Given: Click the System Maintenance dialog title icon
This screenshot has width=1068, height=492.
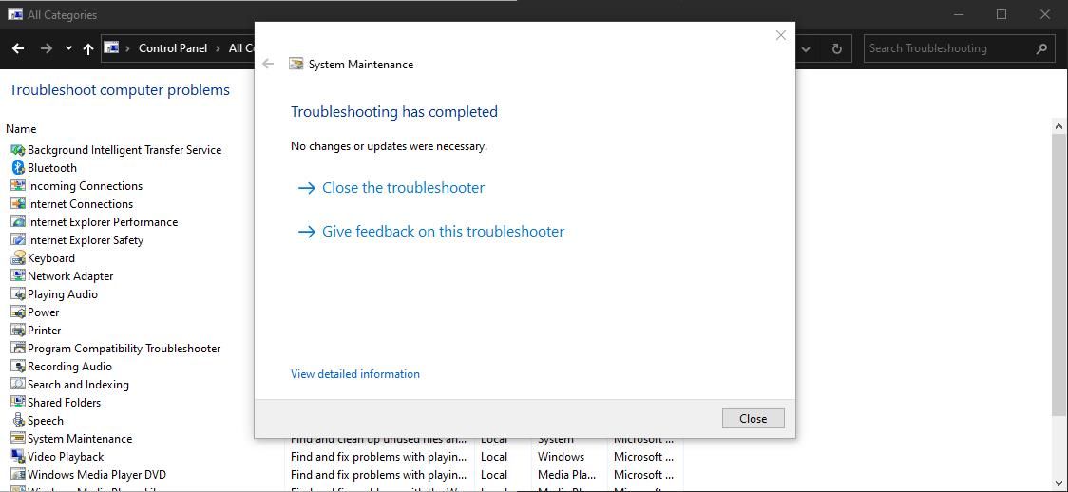Looking at the screenshot, I should [296, 64].
